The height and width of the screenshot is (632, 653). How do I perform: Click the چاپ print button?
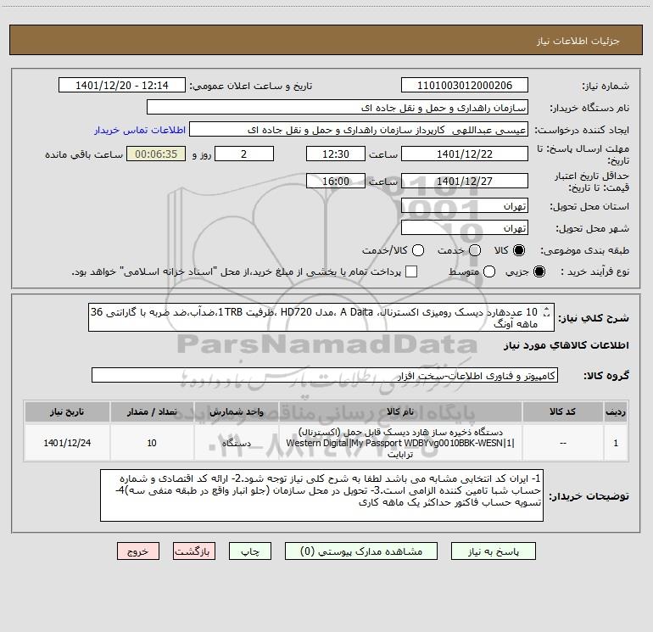pos(250,551)
